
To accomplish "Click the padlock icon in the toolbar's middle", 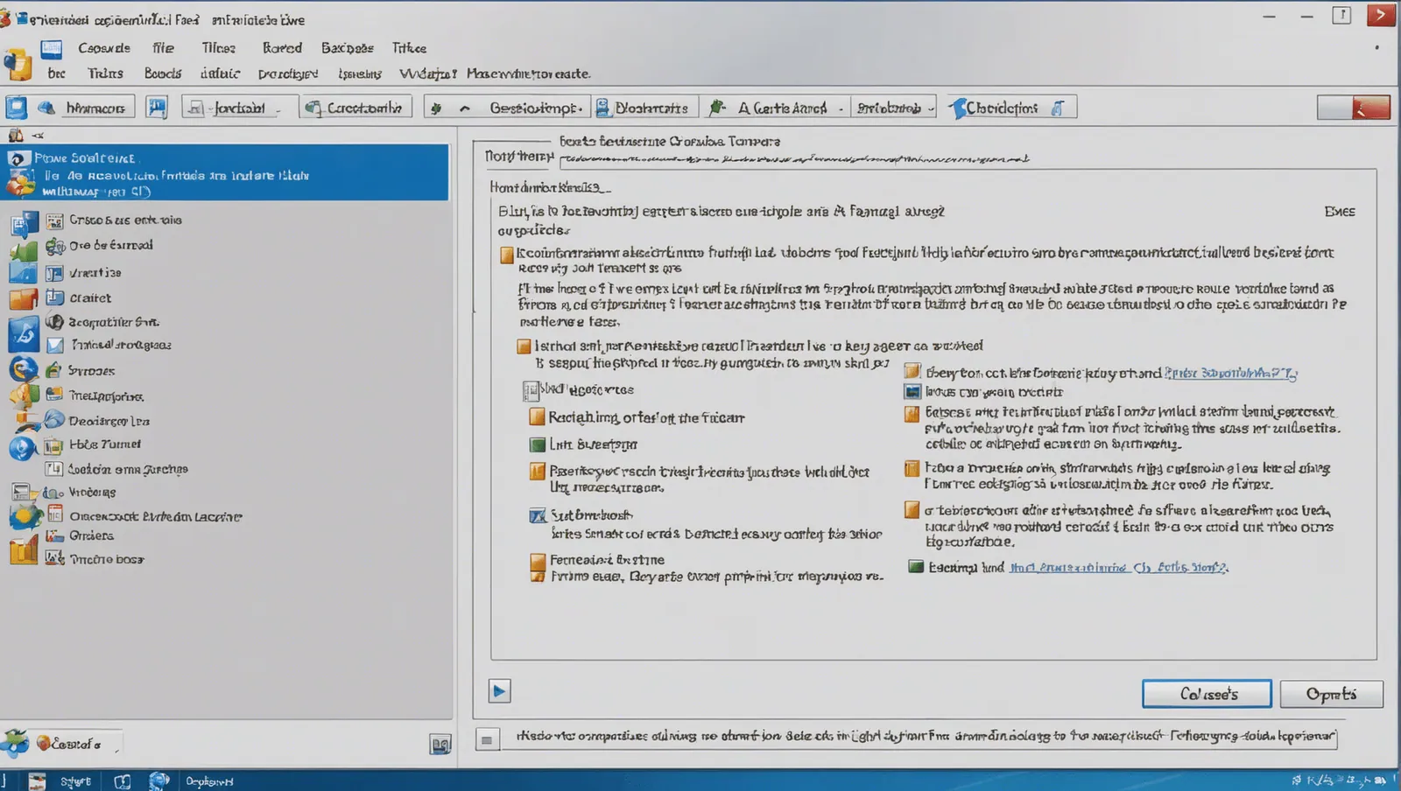I will (602, 108).
